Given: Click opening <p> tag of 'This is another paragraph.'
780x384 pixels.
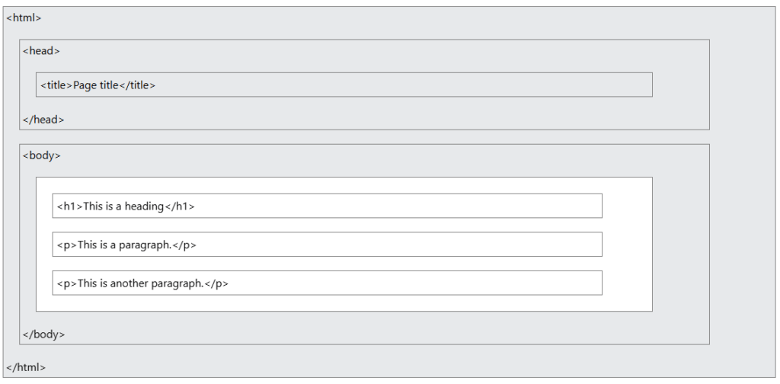Looking at the screenshot, I should (67, 283).
